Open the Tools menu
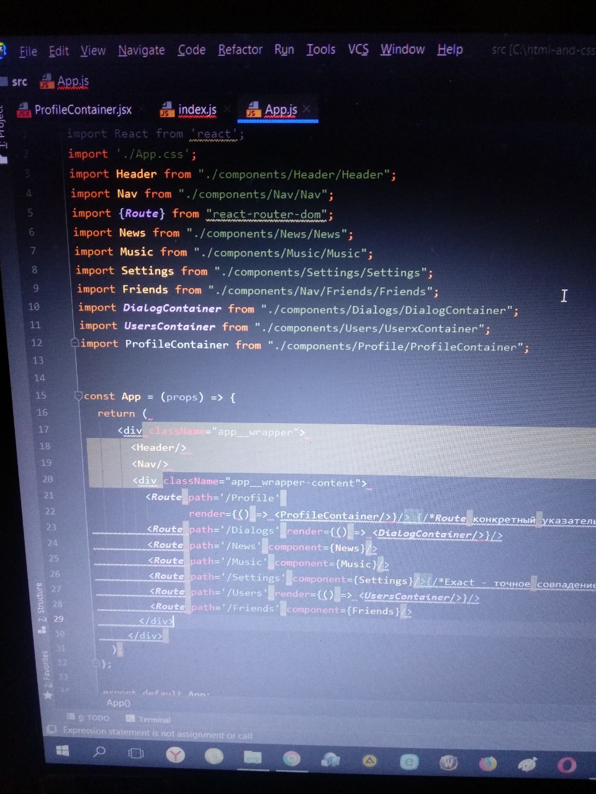The image size is (596, 794). (321, 49)
